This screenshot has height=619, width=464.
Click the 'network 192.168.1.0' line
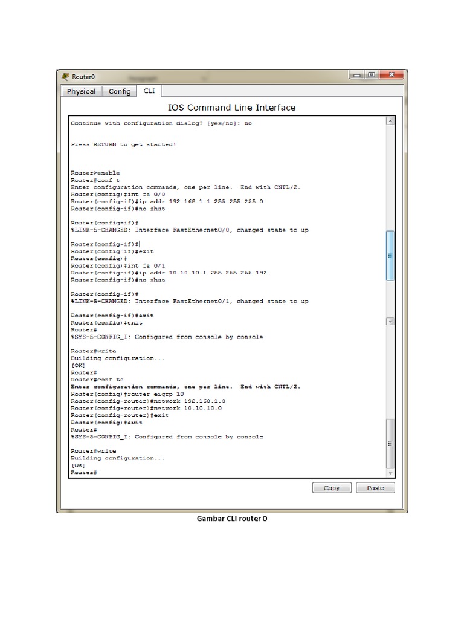148,401
